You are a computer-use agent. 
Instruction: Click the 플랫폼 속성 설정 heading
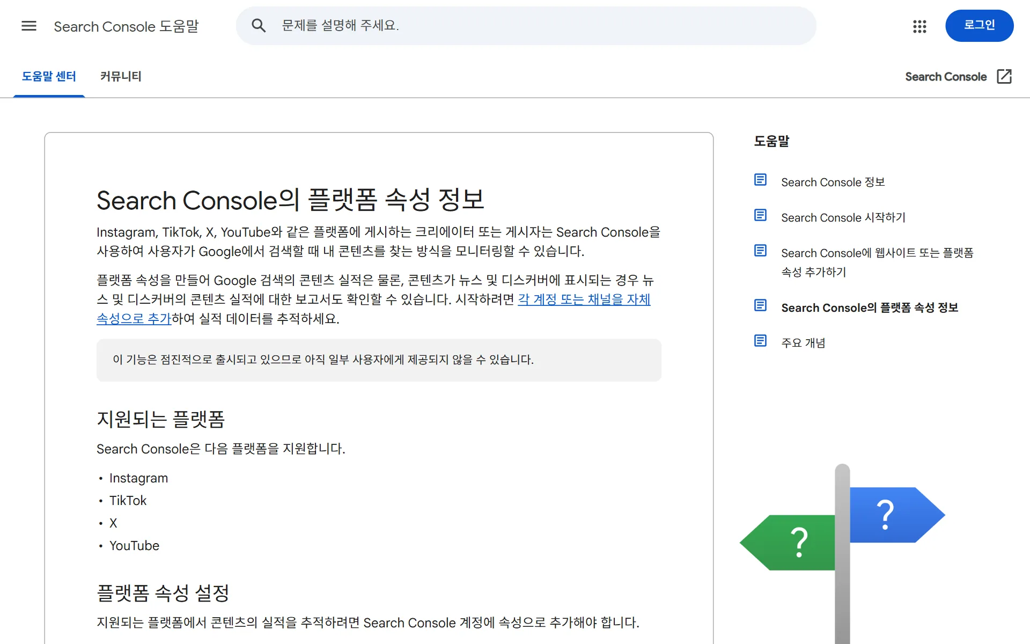tap(163, 593)
